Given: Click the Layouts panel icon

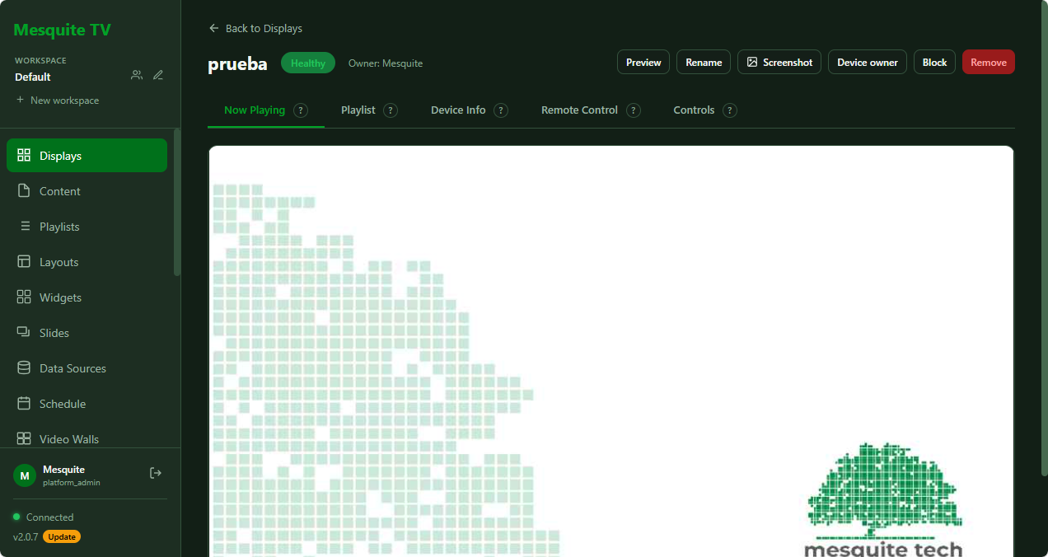Looking at the screenshot, I should click(24, 262).
